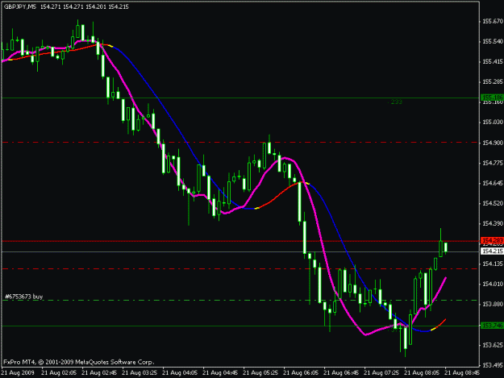Click the 155.540 price axis label
The height and width of the screenshot is (378, 504).
pos(493,41)
